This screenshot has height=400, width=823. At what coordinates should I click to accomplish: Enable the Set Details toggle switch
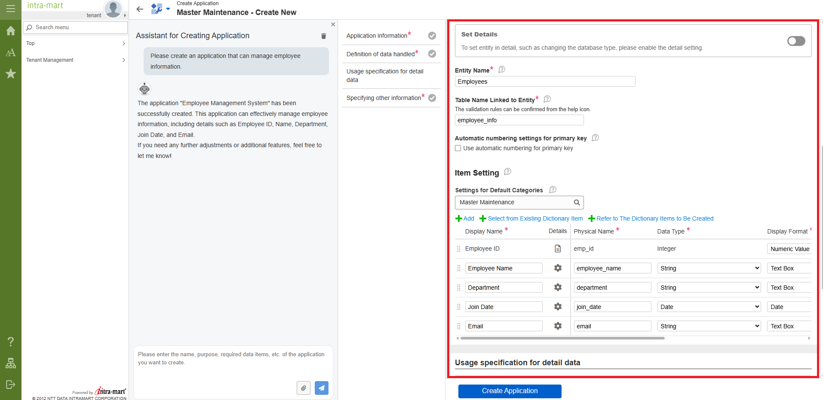coord(796,41)
